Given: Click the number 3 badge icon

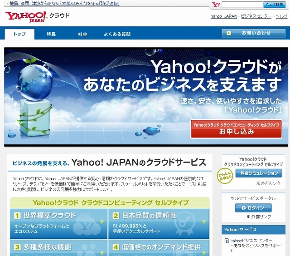Looking at the screenshot, I should tap(17, 247).
